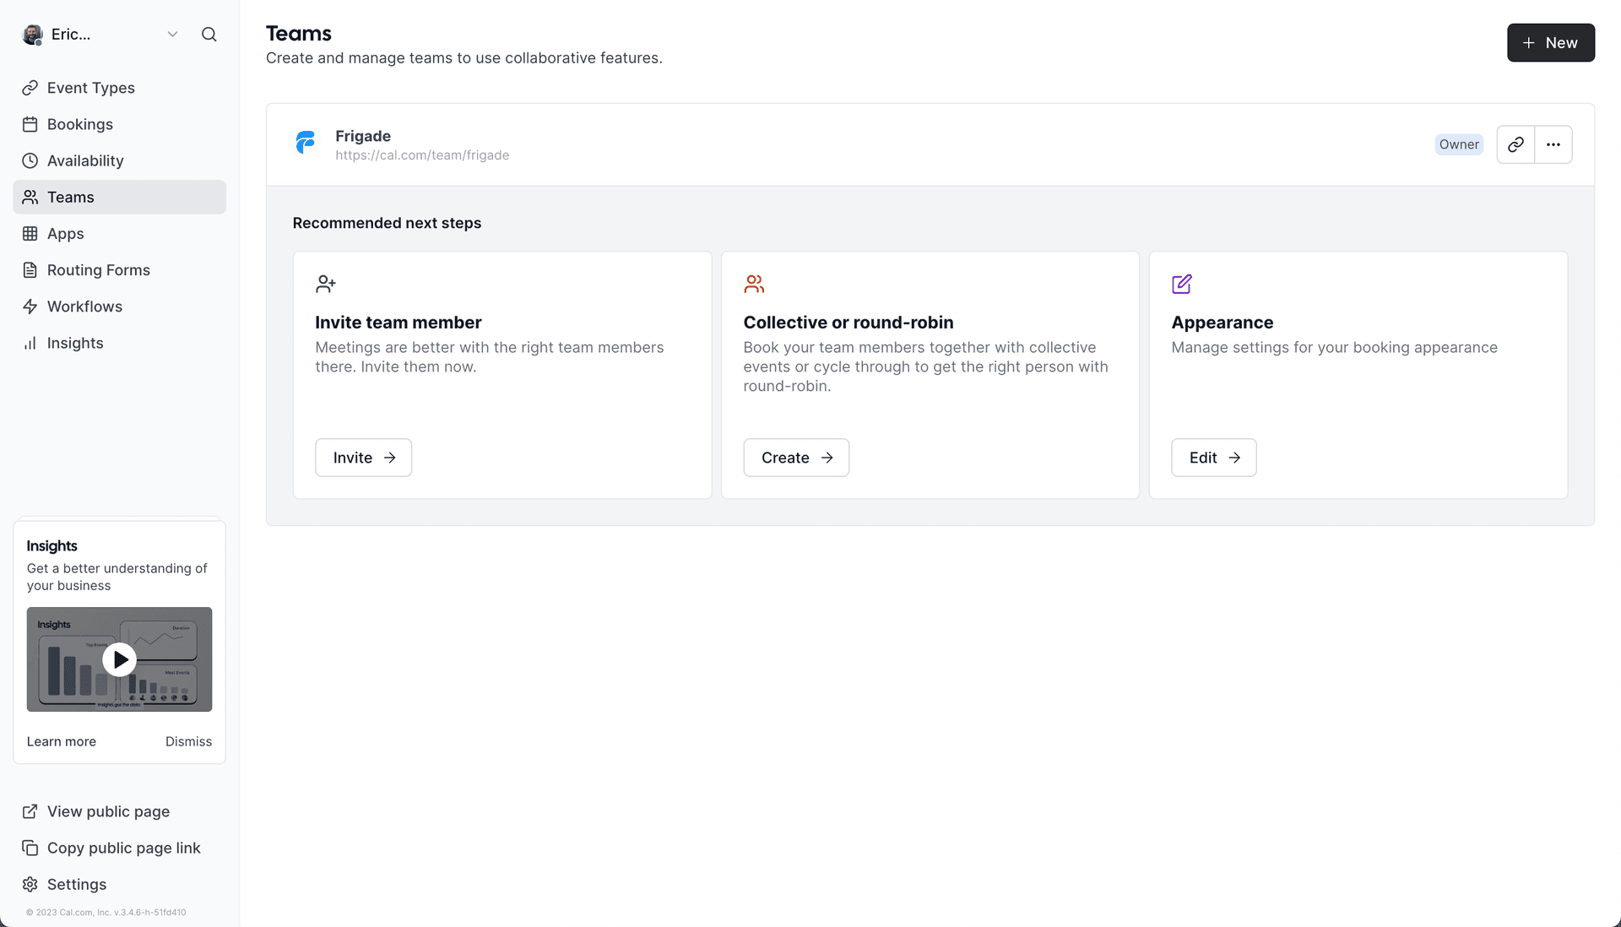The width and height of the screenshot is (1621, 927).
Task: Go to Bookings in sidebar
Action: [x=79, y=124]
